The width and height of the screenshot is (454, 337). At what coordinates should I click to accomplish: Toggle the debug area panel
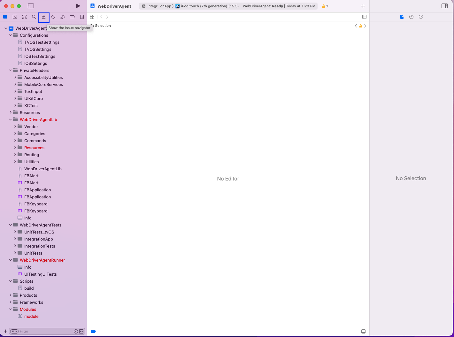[x=363, y=331]
